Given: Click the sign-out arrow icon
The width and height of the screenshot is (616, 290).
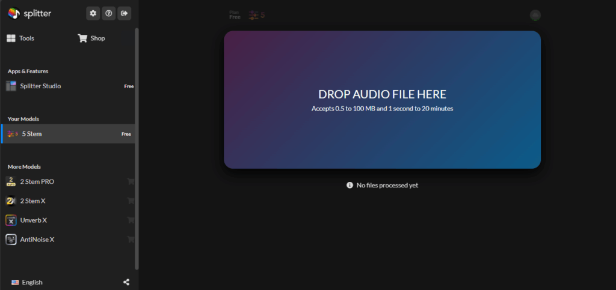Looking at the screenshot, I should click(124, 13).
